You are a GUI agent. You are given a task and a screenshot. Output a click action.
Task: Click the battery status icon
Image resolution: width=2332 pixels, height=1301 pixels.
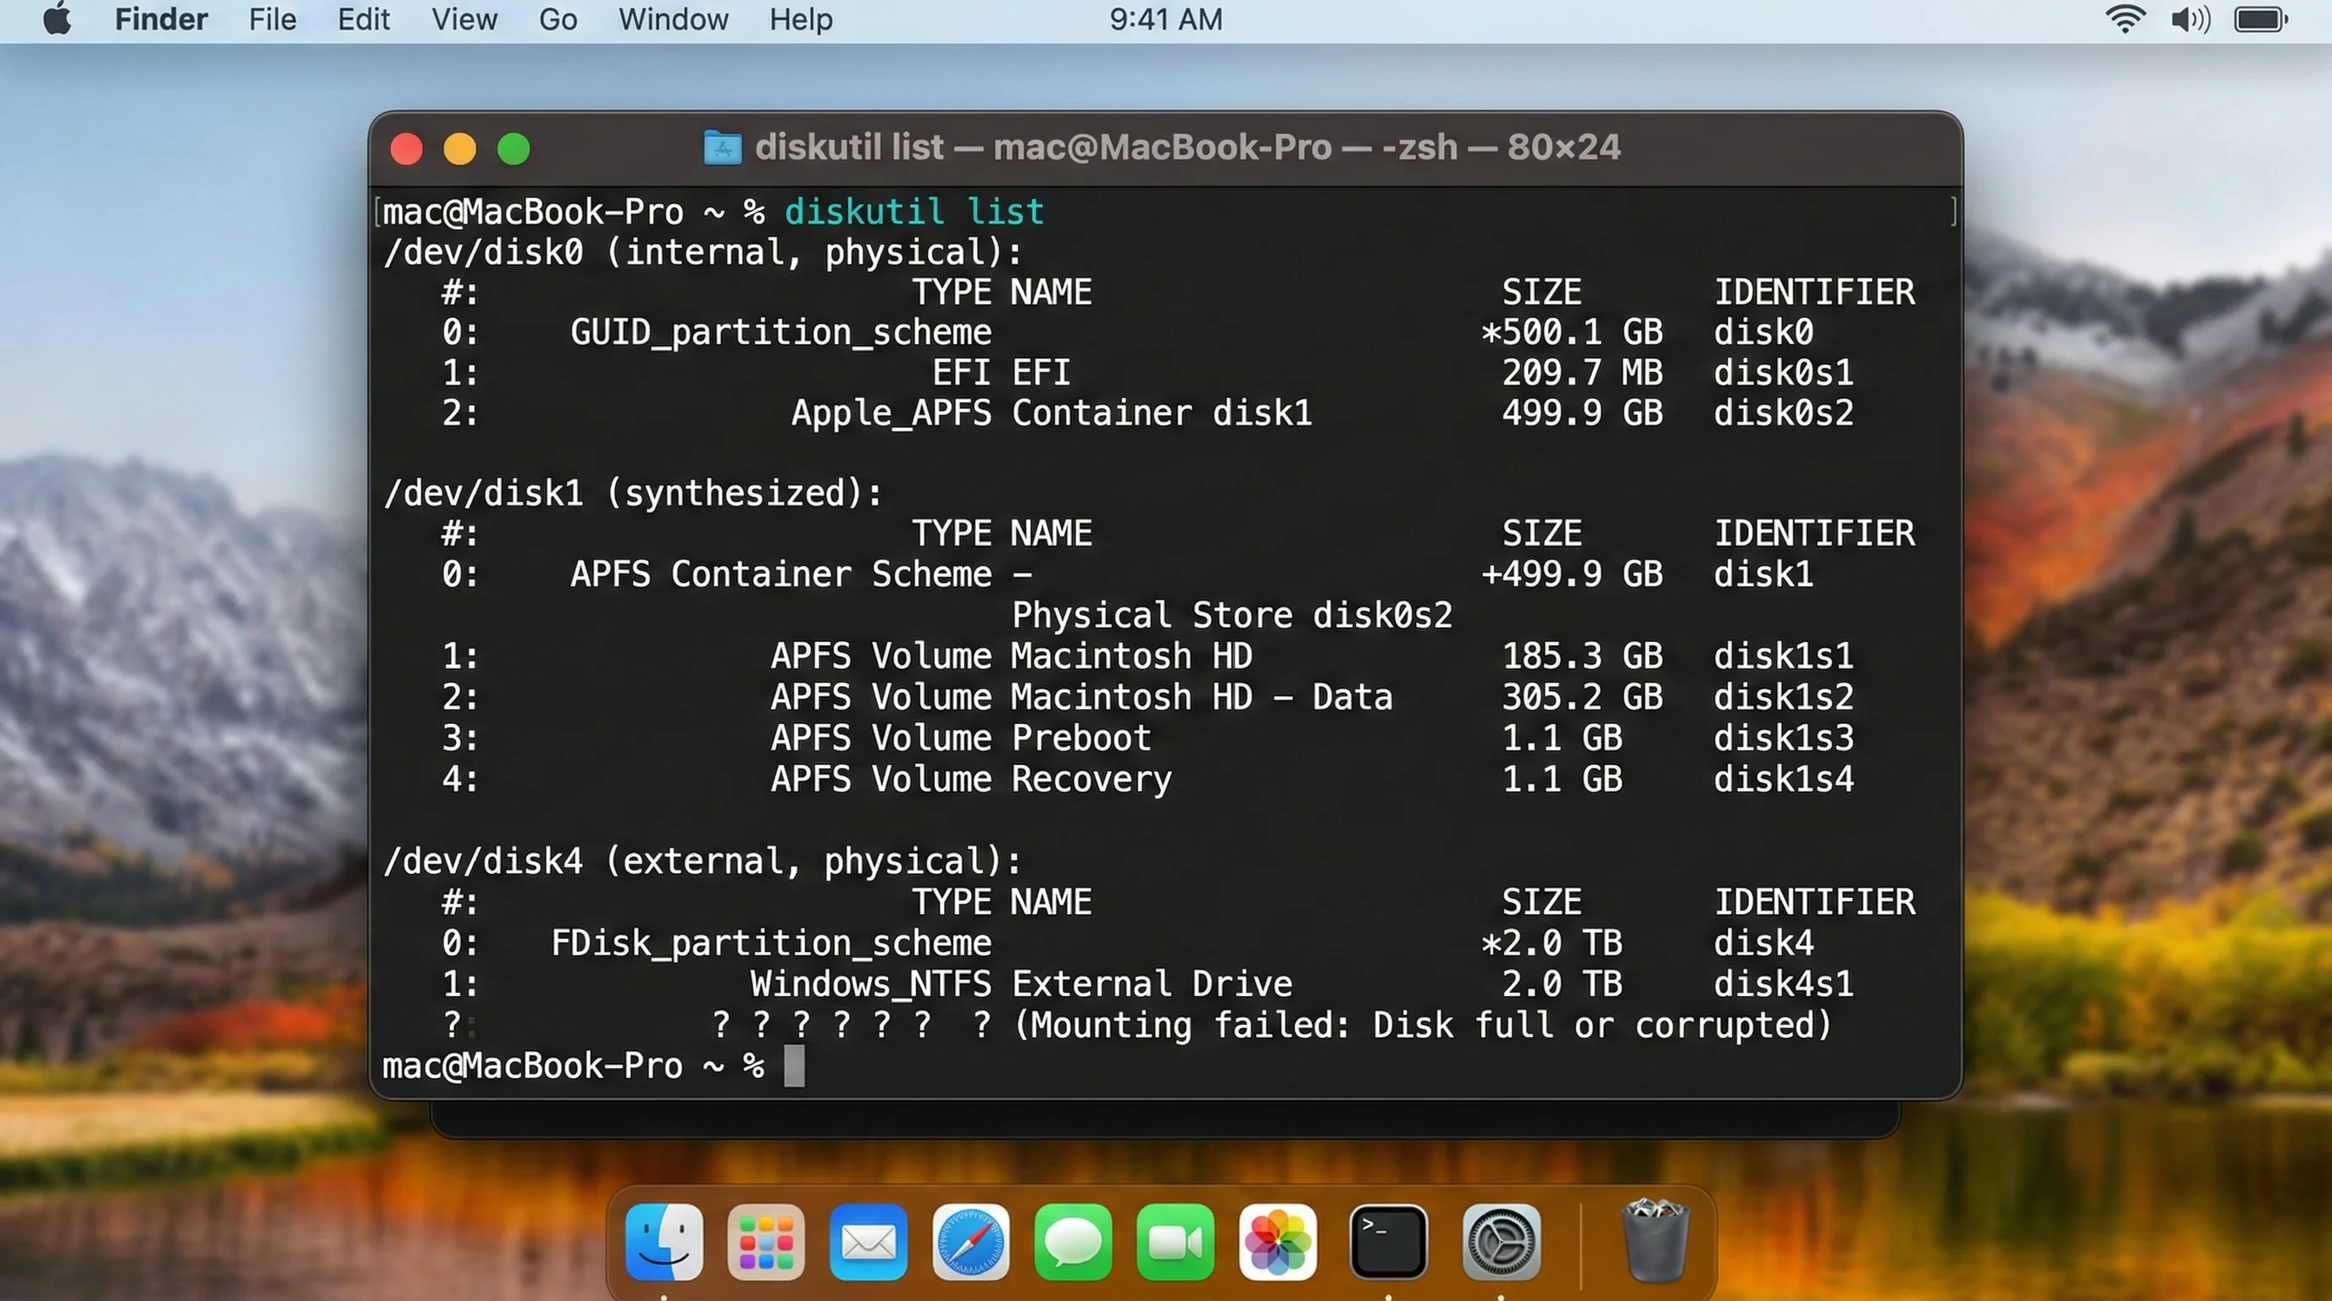tap(2261, 19)
